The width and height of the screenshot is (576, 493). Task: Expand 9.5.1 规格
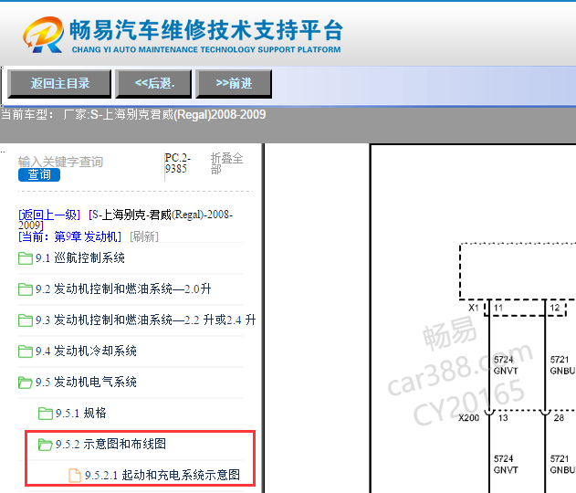pos(81,414)
